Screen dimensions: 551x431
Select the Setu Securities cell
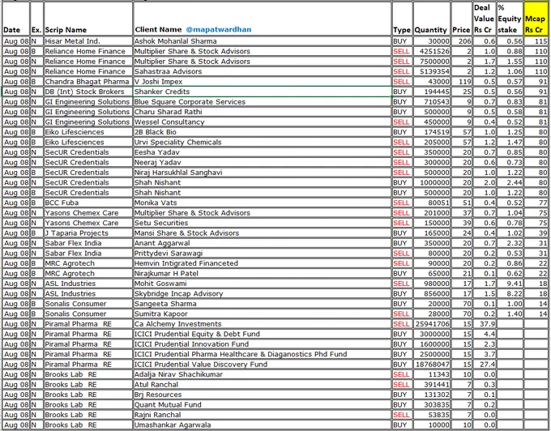coord(263,223)
